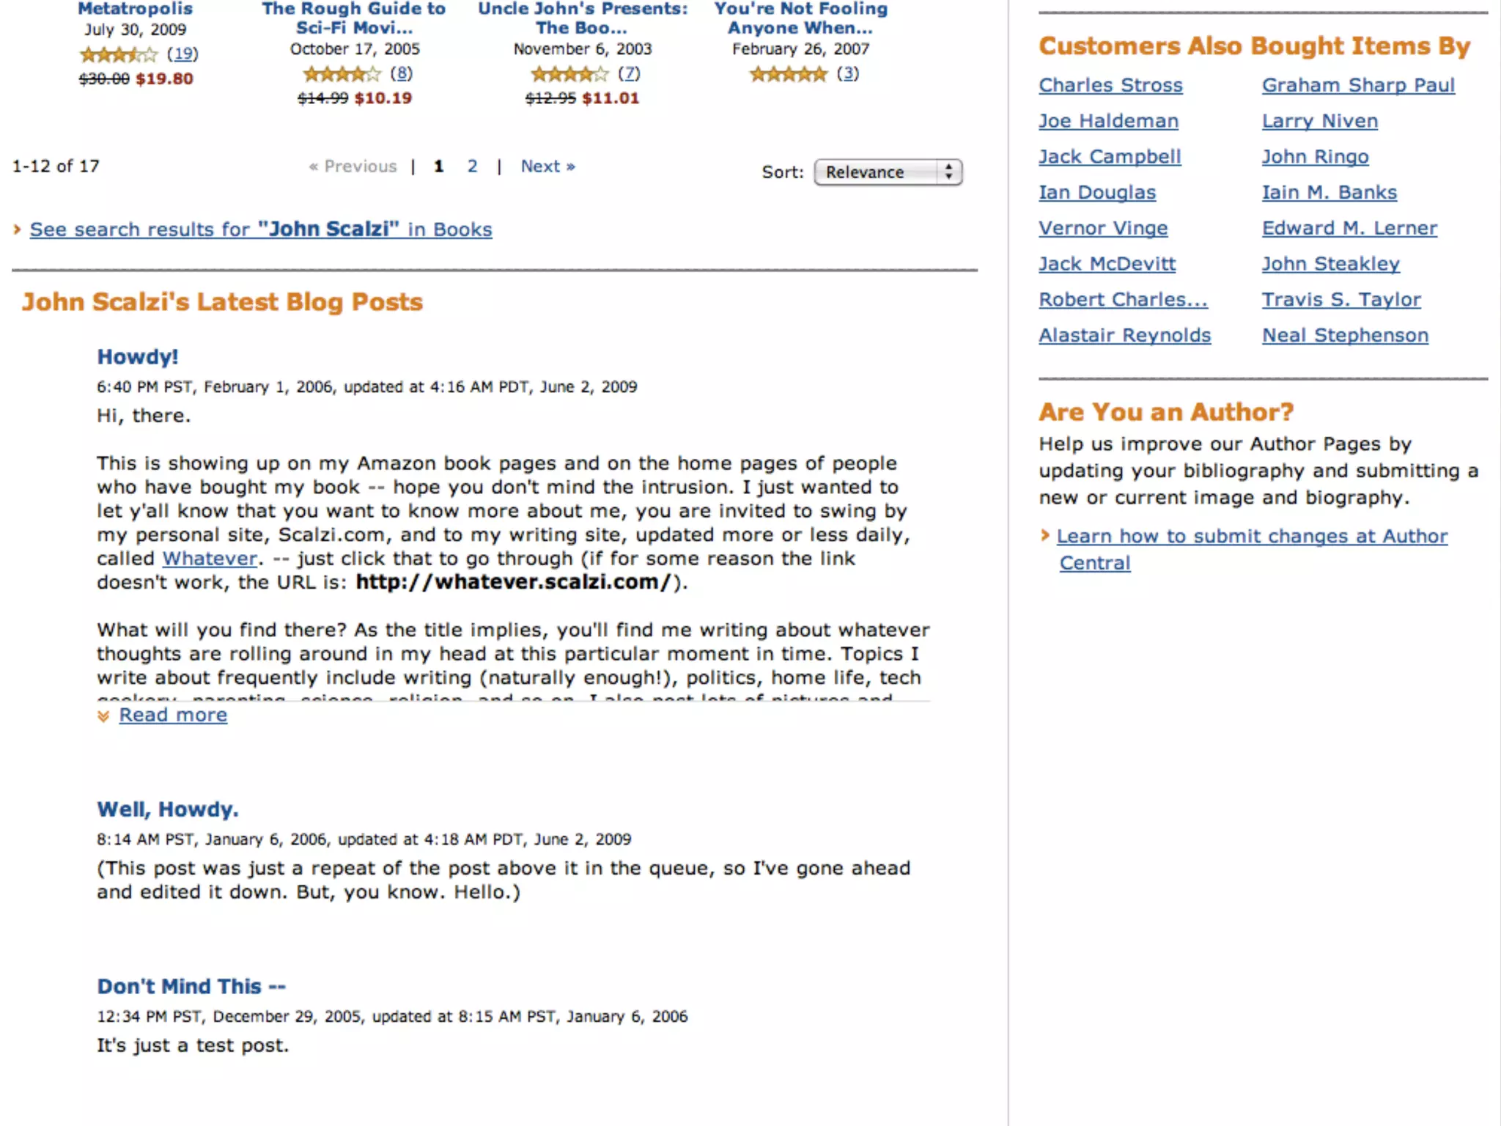1501x1126 pixels.
Task: Open the Sort by Relevance dropdown
Action: [888, 172]
